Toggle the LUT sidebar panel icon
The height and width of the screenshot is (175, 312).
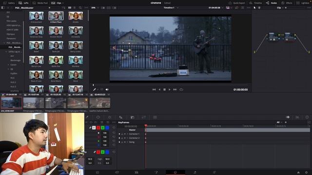[2, 8]
